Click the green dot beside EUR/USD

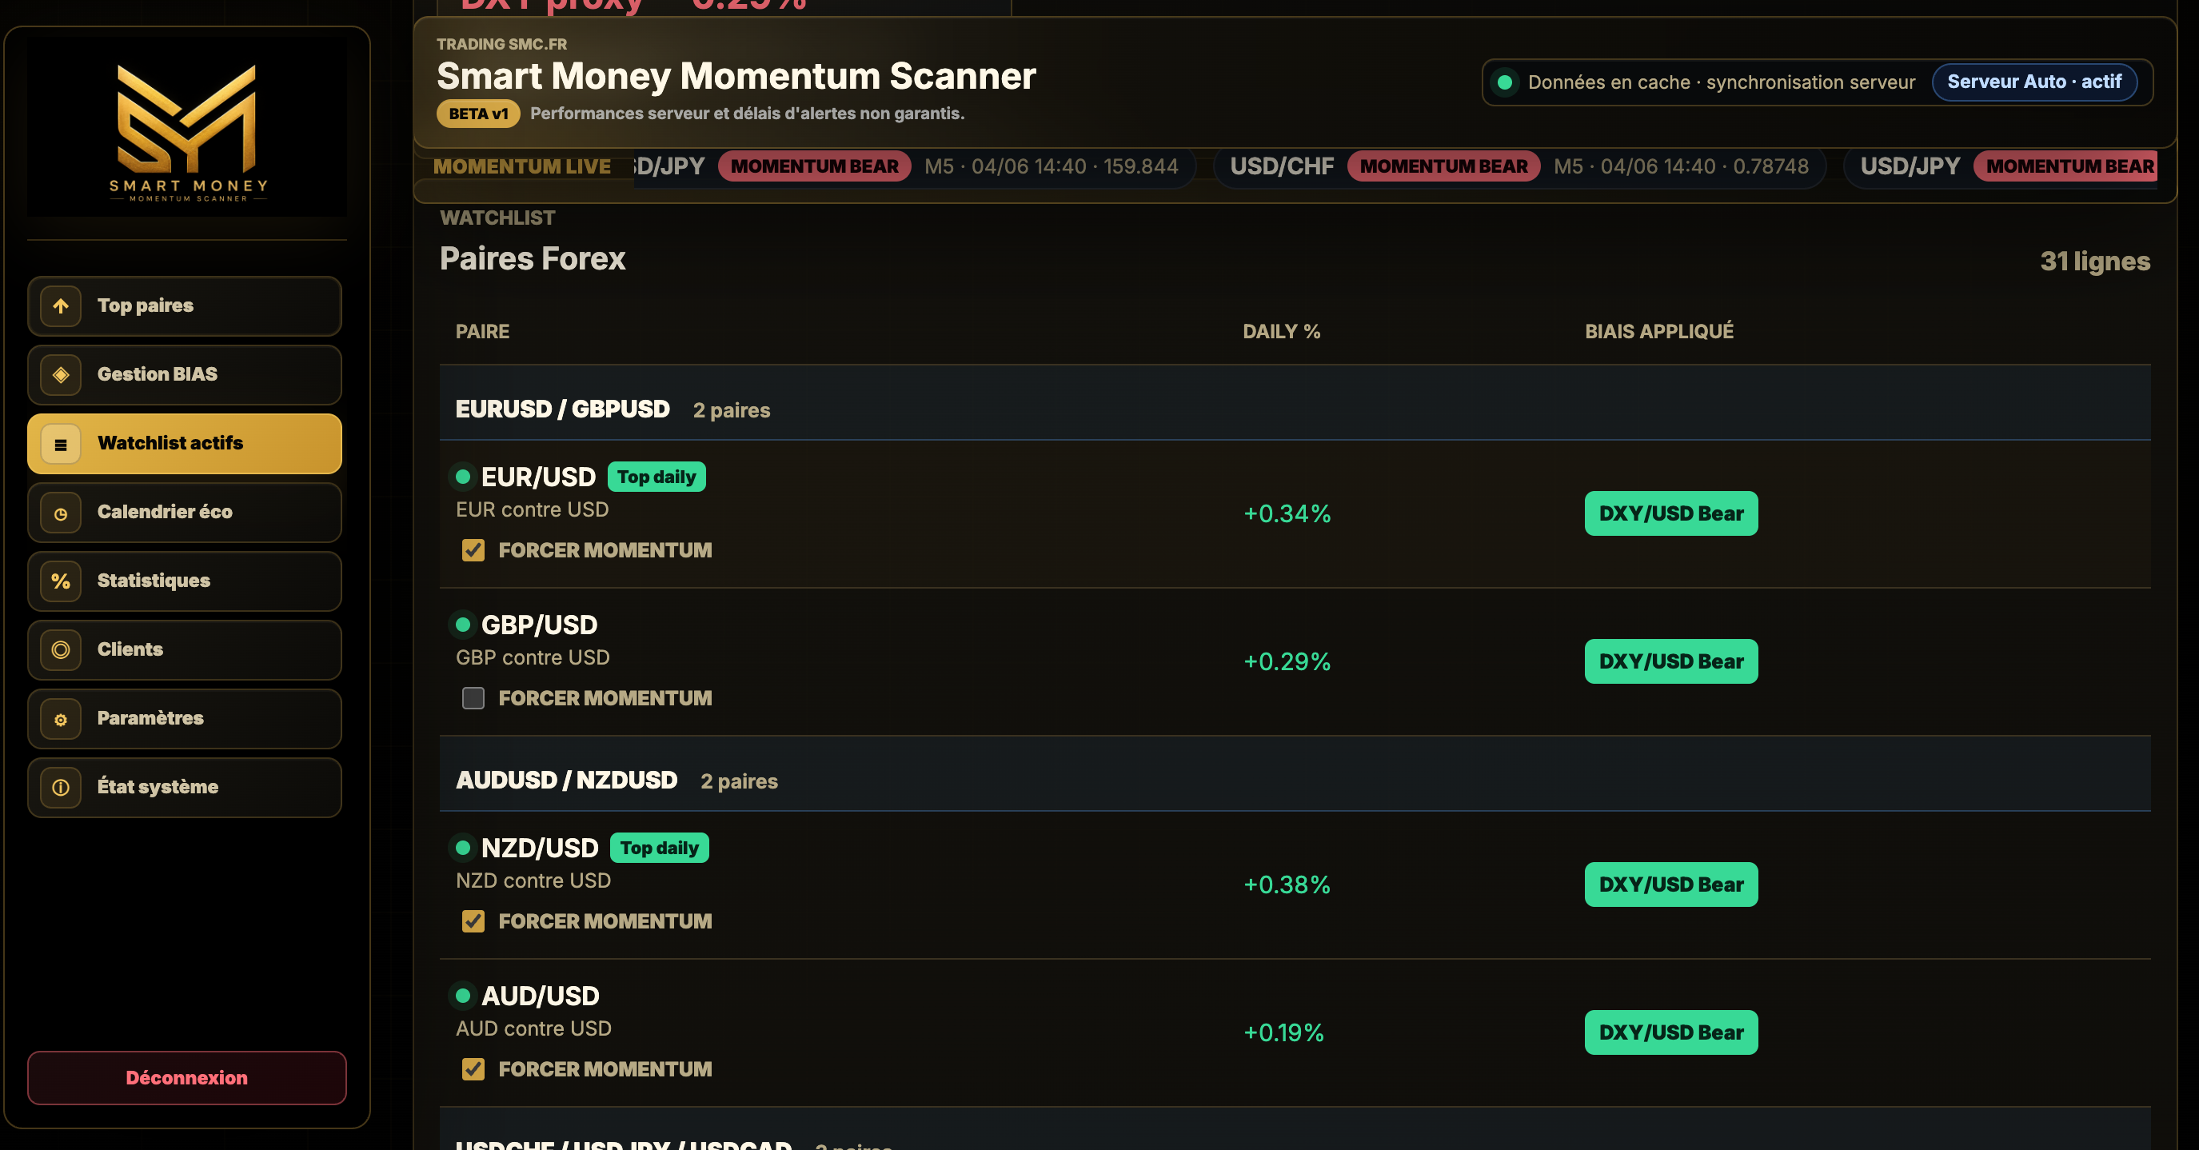463,477
